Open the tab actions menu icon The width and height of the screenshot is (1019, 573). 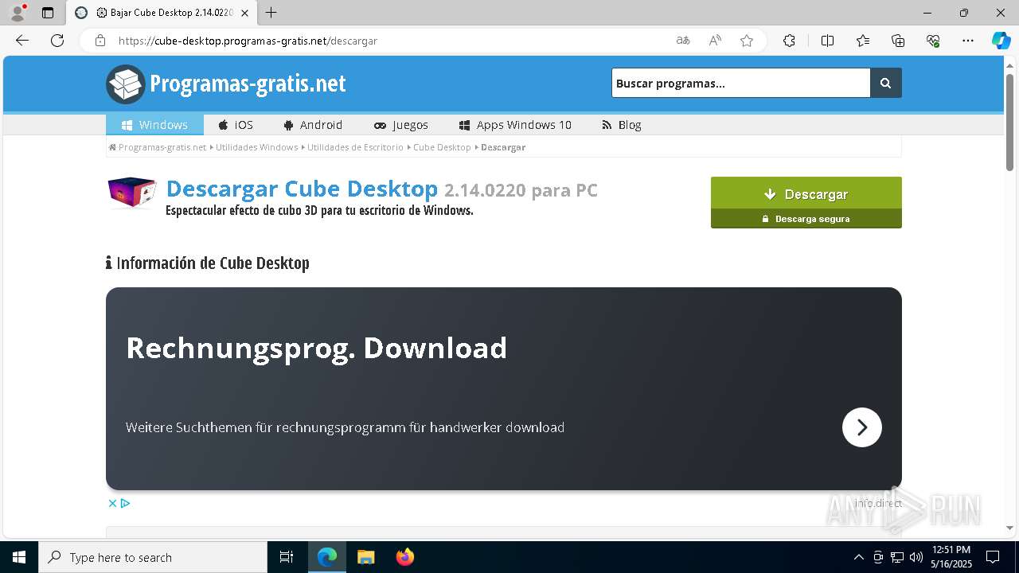[48, 13]
